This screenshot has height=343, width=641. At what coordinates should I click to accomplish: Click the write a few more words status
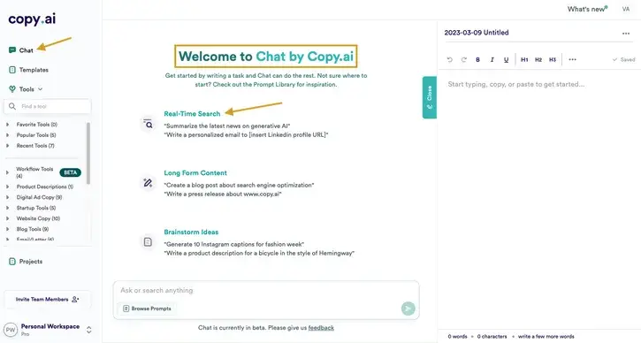coord(546,337)
